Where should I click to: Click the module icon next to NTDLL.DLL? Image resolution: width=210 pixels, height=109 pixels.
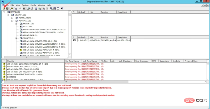point(21,27)
